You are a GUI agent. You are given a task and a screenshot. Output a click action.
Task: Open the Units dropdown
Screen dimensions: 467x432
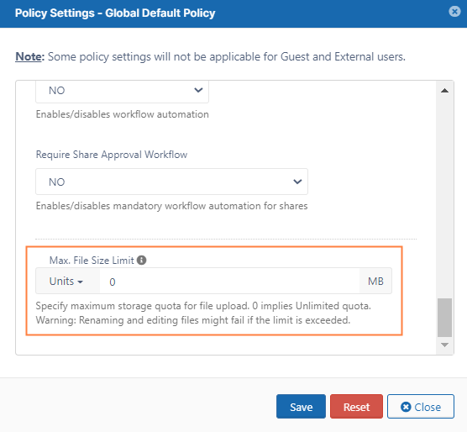pos(67,281)
